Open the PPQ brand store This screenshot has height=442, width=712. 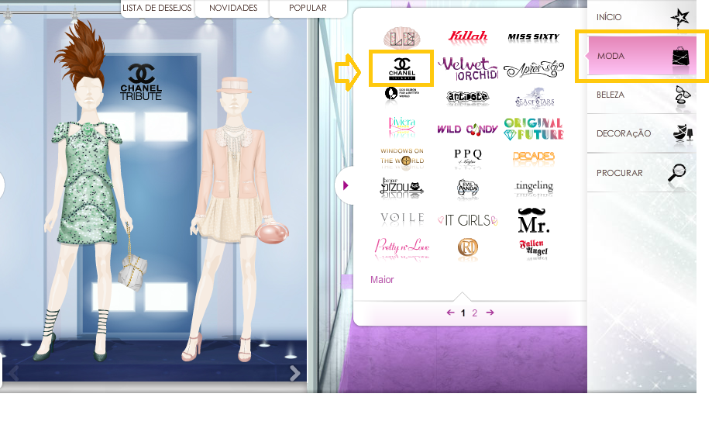[x=468, y=157]
